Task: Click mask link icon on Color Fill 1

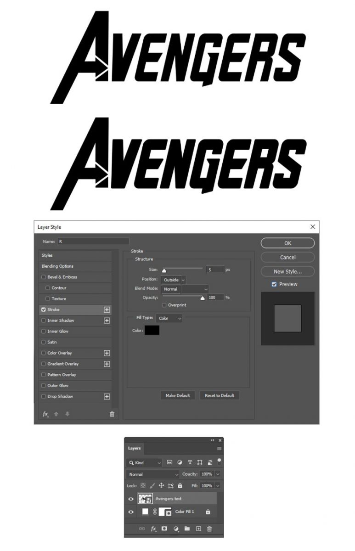Action: [x=155, y=512]
